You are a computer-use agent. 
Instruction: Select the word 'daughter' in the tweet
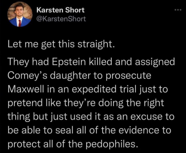click(x=70, y=76)
